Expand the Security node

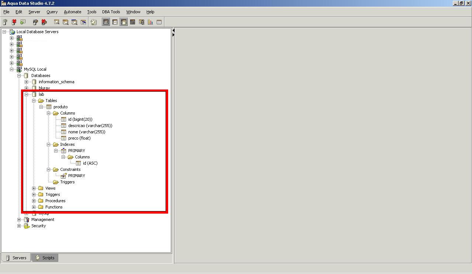click(19, 226)
